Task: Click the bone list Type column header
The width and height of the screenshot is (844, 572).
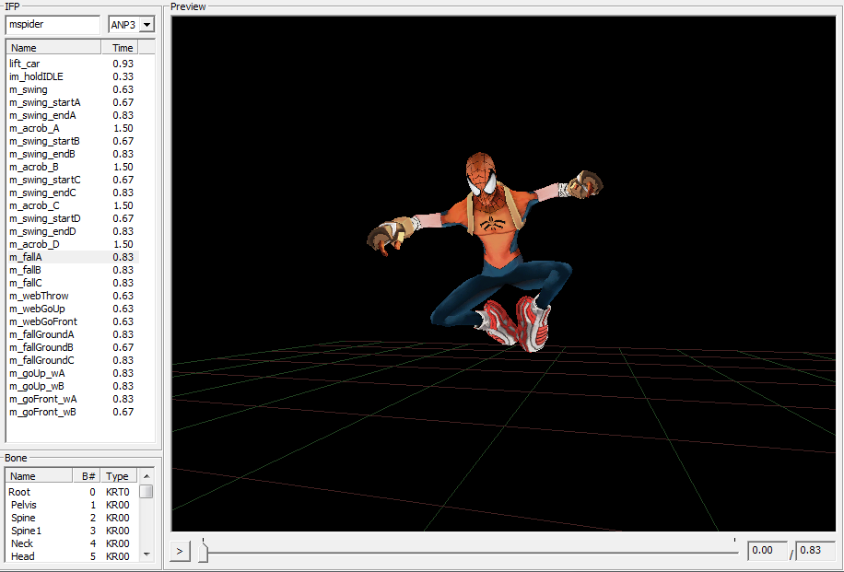Action: click(119, 475)
